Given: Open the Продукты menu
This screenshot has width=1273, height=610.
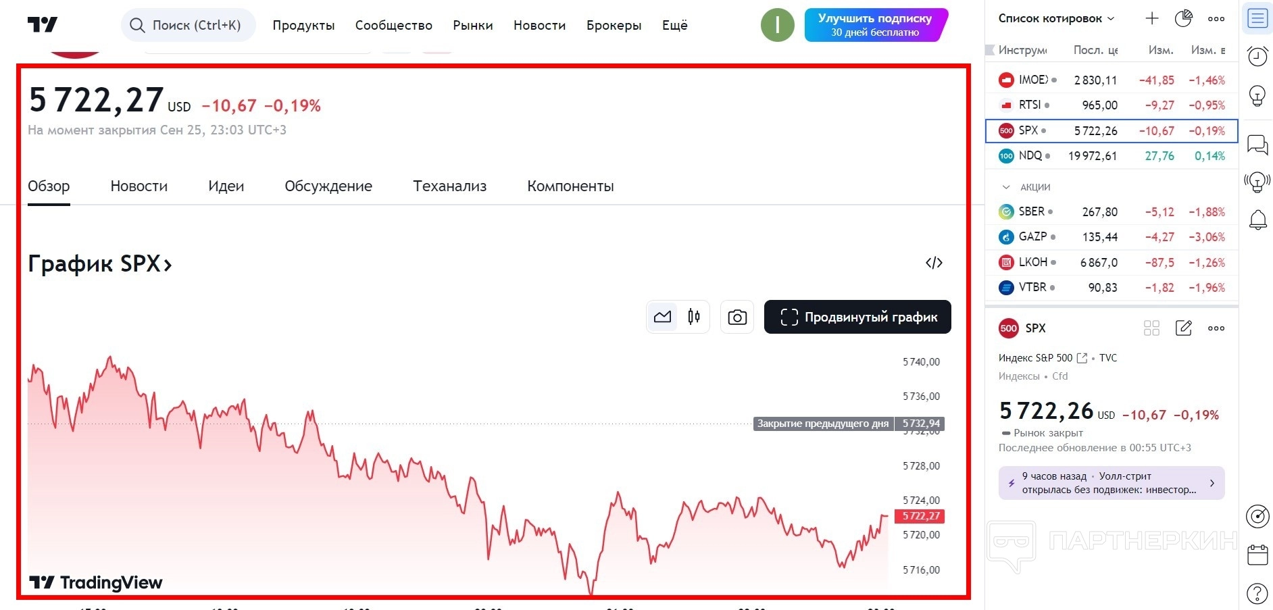Looking at the screenshot, I should point(303,25).
